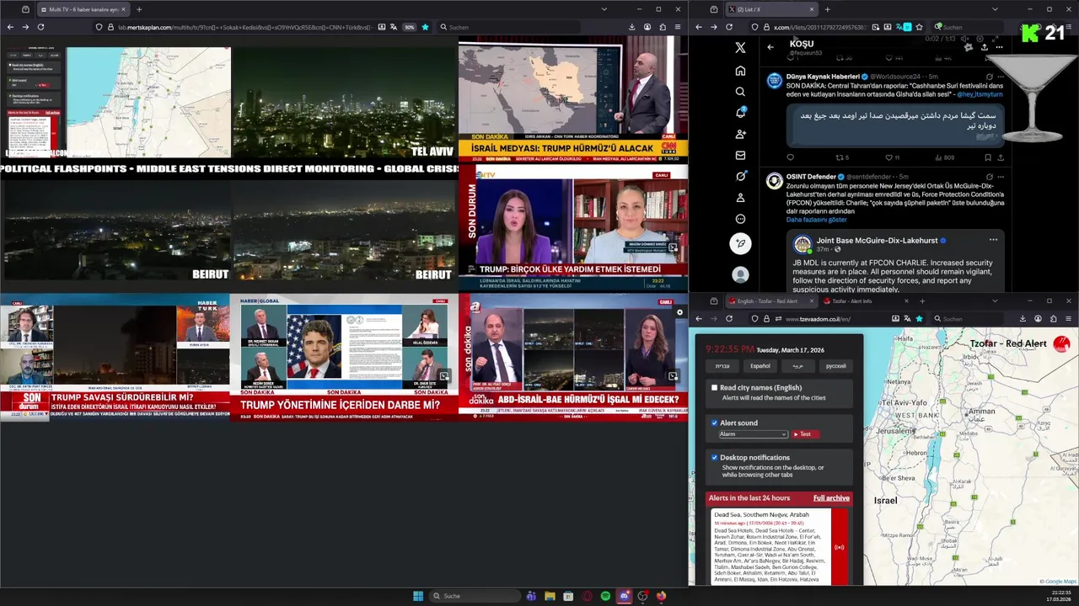Repost the Dünya Kaynak Haberleri post

(840, 157)
